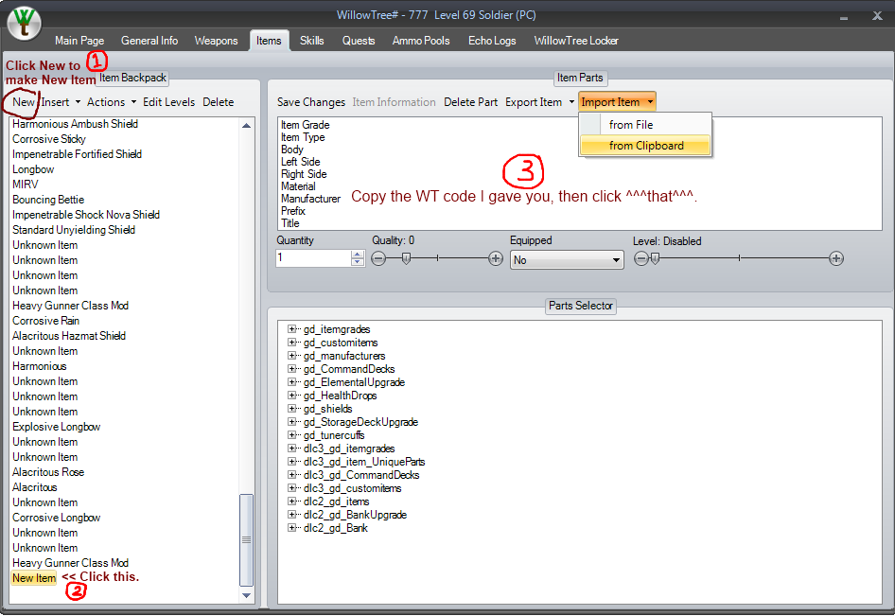
Task: Select the 'New Item' list entry
Action: click(34, 578)
